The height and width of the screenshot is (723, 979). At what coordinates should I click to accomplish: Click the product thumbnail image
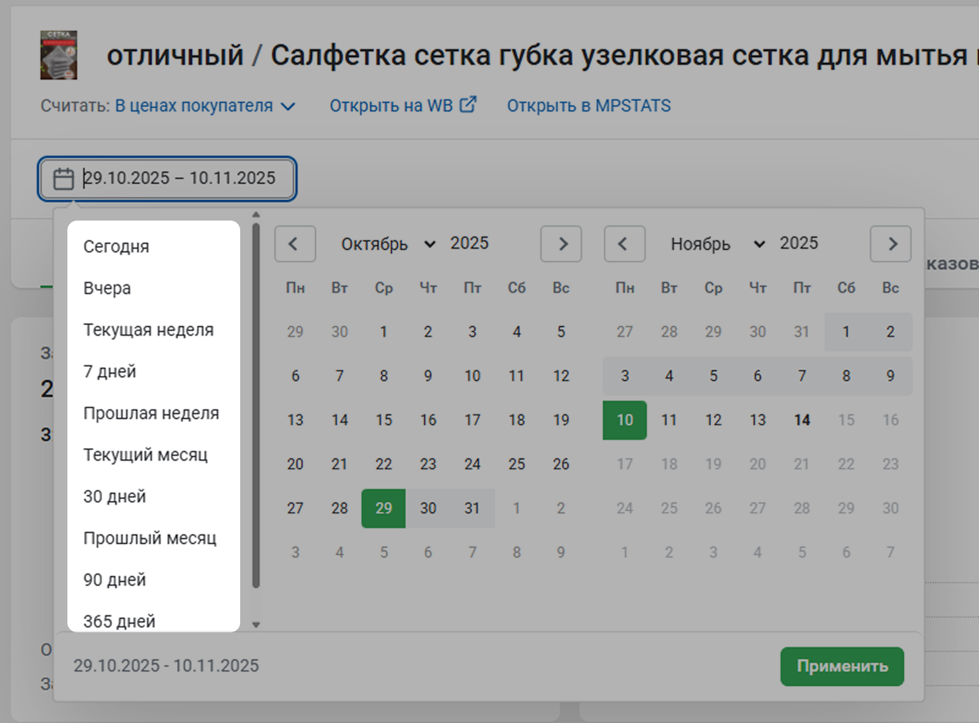click(59, 55)
